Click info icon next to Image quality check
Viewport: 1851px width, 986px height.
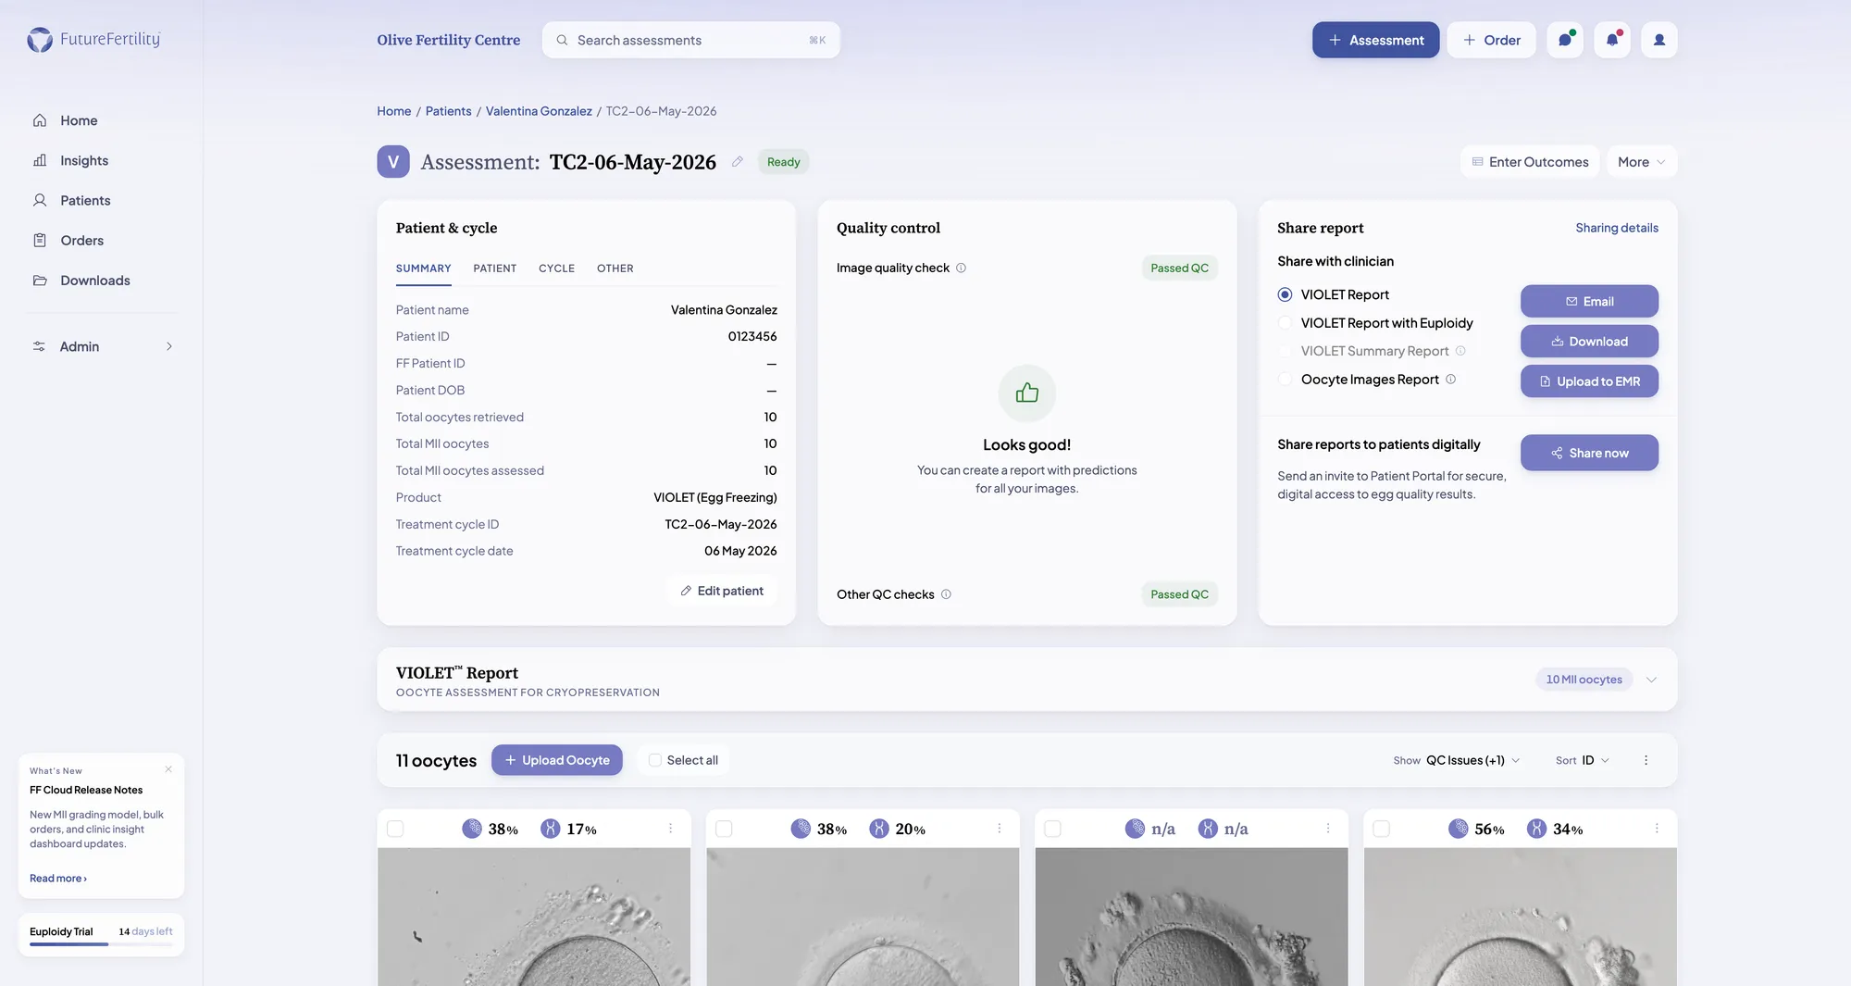tap(961, 268)
